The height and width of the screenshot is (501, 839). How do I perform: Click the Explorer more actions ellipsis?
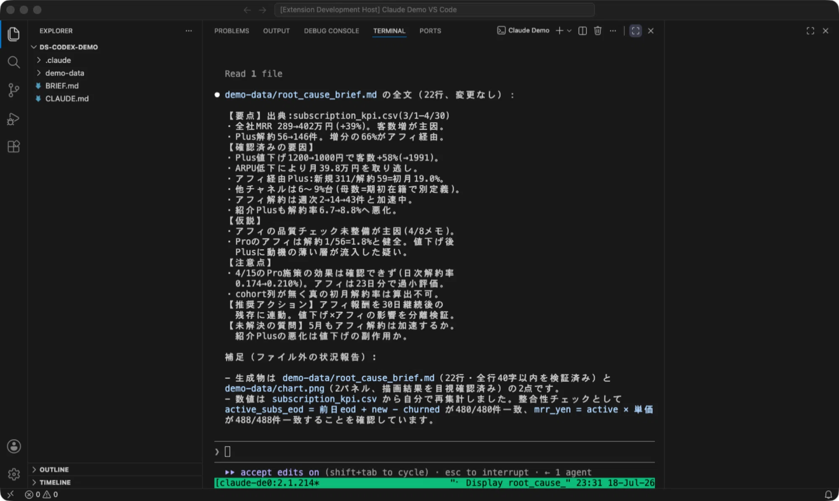[189, 31]
